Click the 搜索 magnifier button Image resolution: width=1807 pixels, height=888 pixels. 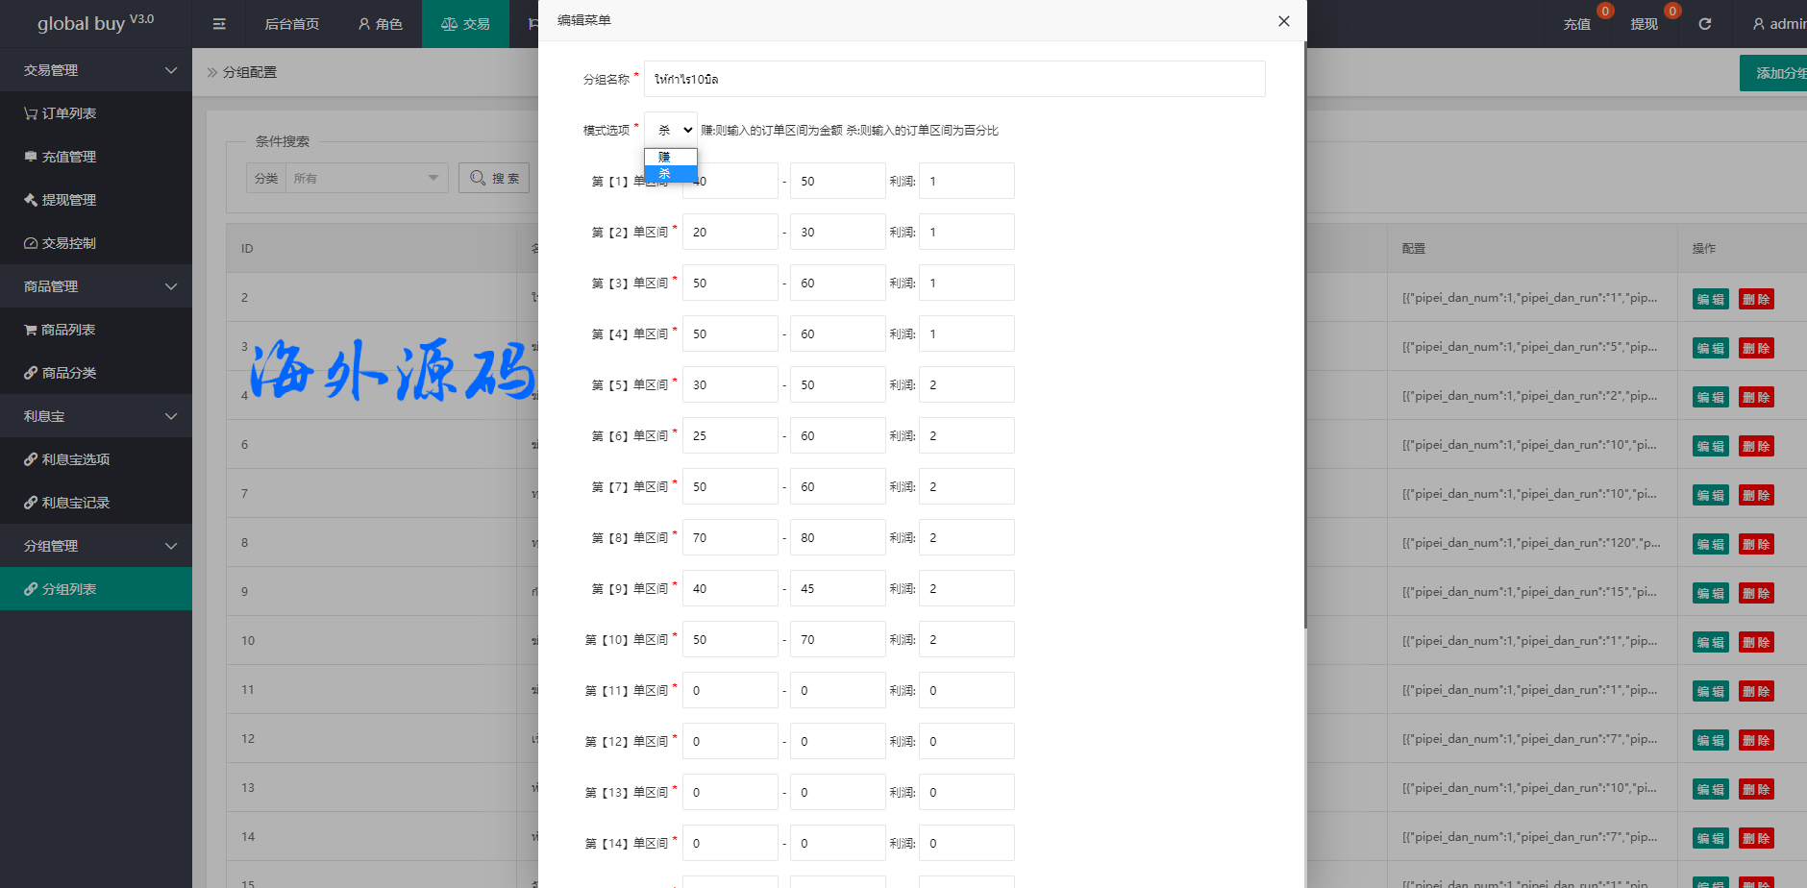point(494,178)
